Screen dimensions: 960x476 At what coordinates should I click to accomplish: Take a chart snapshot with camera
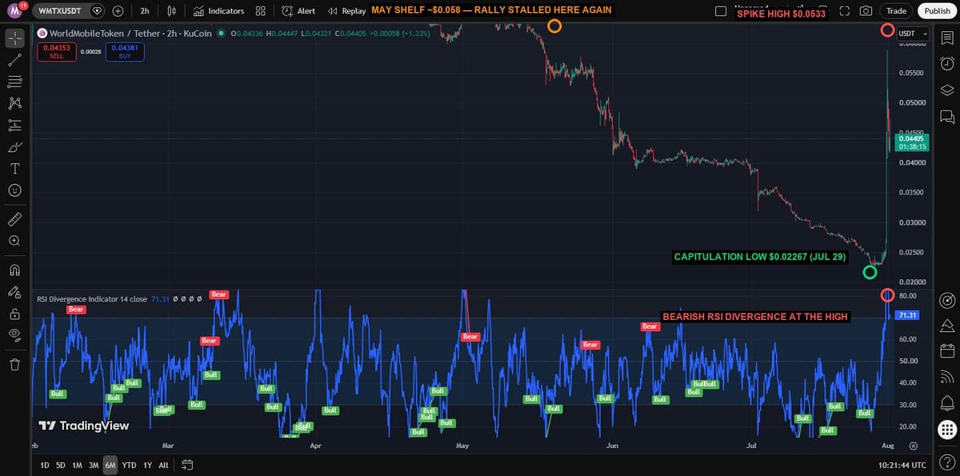tap(866, 11)
